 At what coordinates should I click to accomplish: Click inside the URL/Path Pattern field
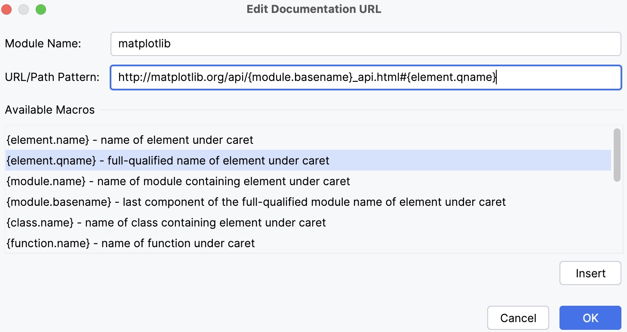click(x=301, y=78)
